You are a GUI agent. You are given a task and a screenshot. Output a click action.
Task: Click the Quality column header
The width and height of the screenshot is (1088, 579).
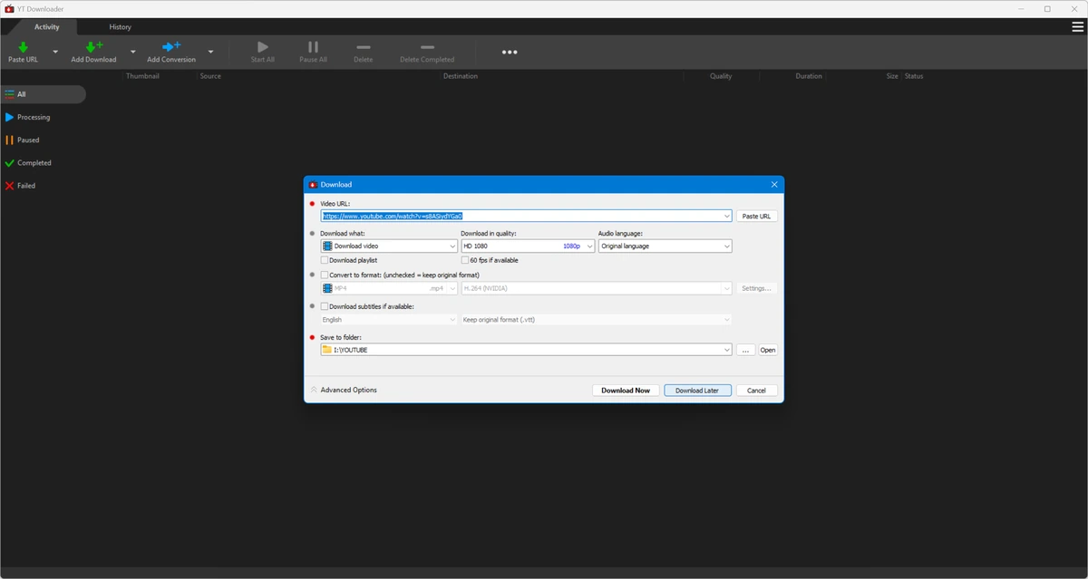721,76
